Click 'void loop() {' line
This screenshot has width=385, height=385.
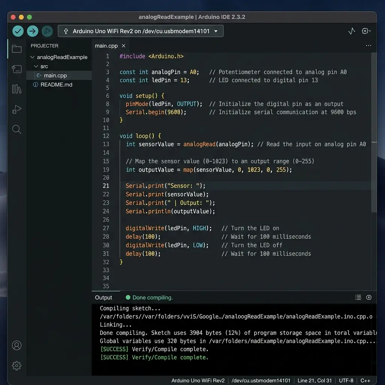point(140,136)
